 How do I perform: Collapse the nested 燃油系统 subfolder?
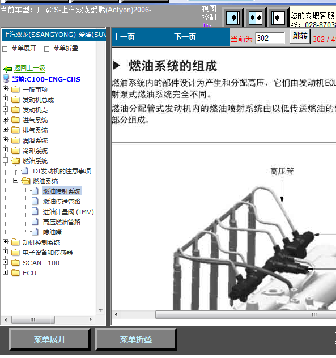[15, 181]
